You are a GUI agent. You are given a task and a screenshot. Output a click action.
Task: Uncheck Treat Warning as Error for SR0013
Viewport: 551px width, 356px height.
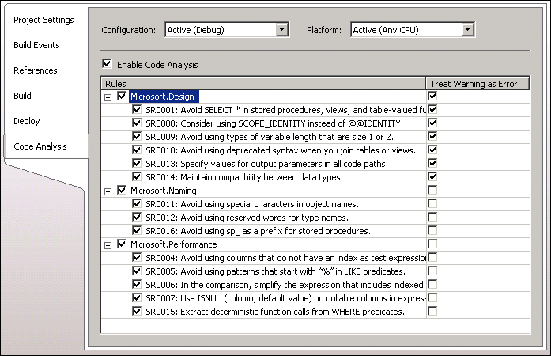coord(432,163)
